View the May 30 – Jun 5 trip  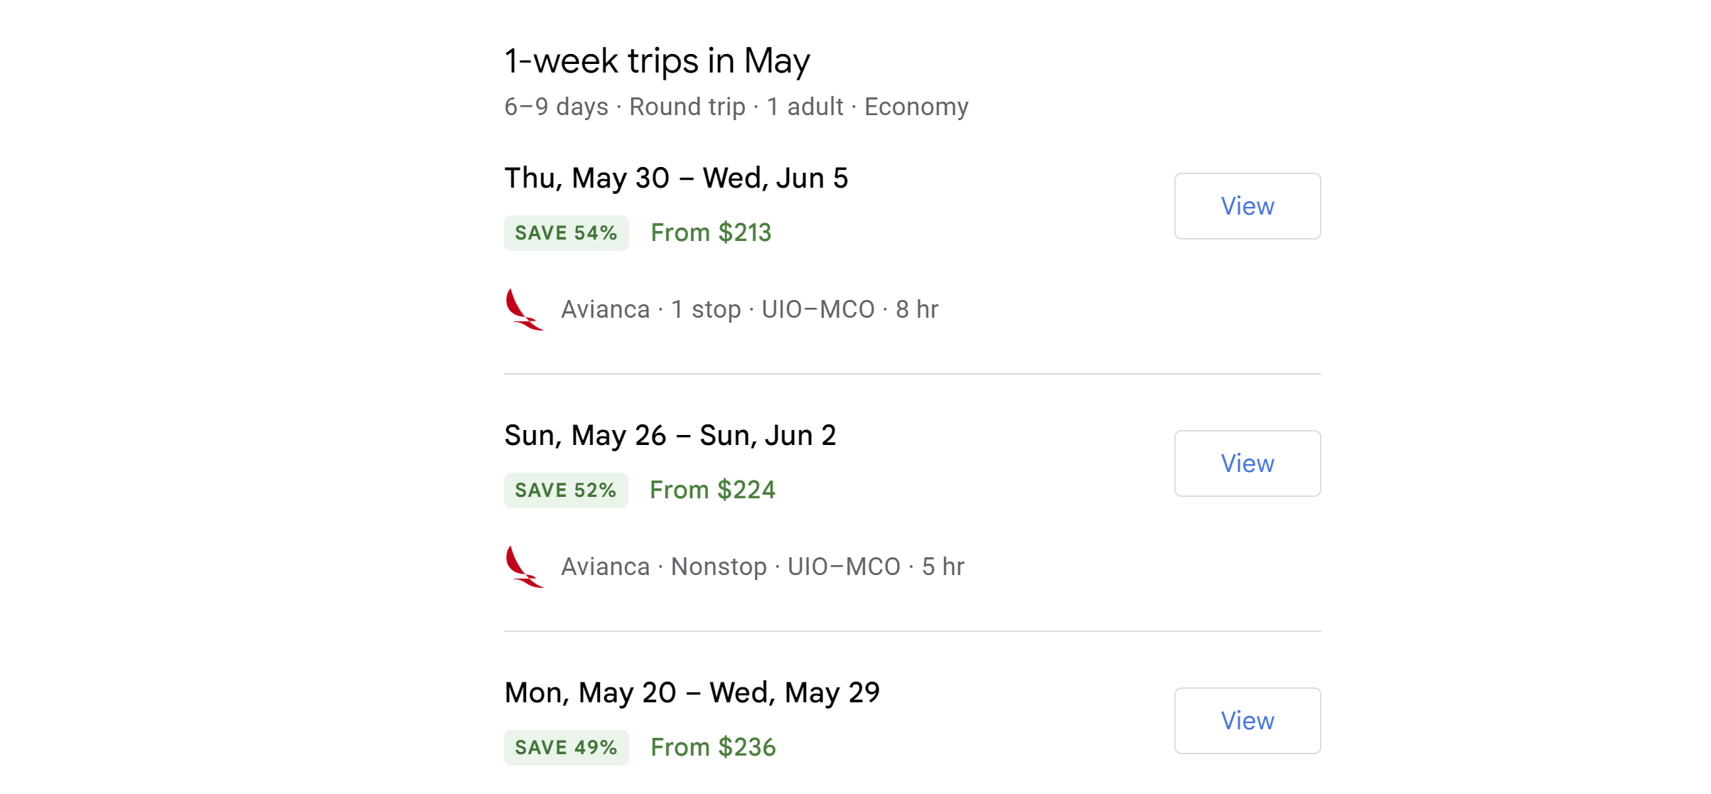click(1247, 206)
